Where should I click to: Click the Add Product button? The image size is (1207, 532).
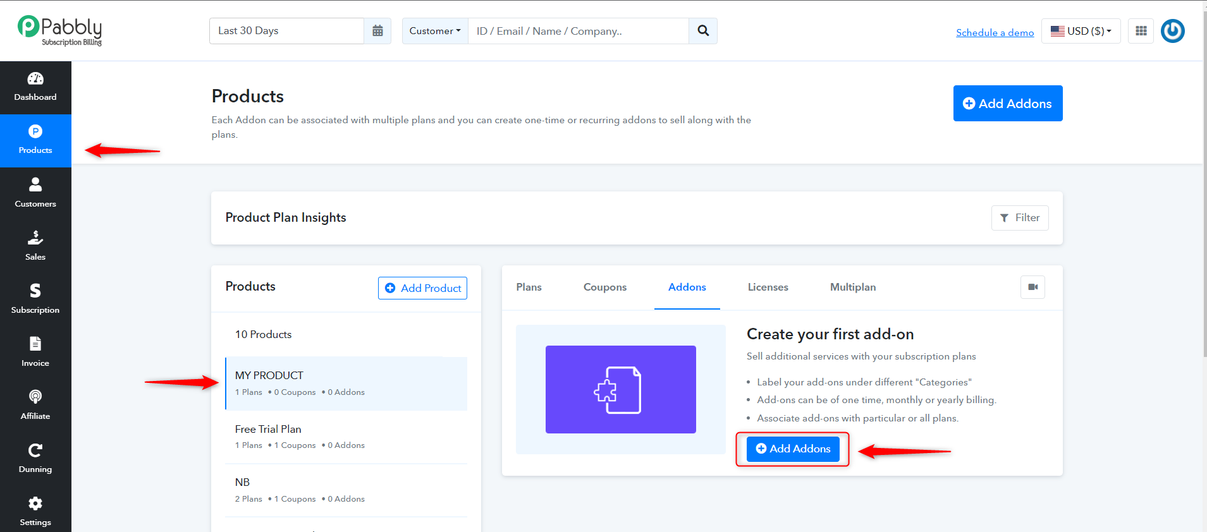pos(422,288)
